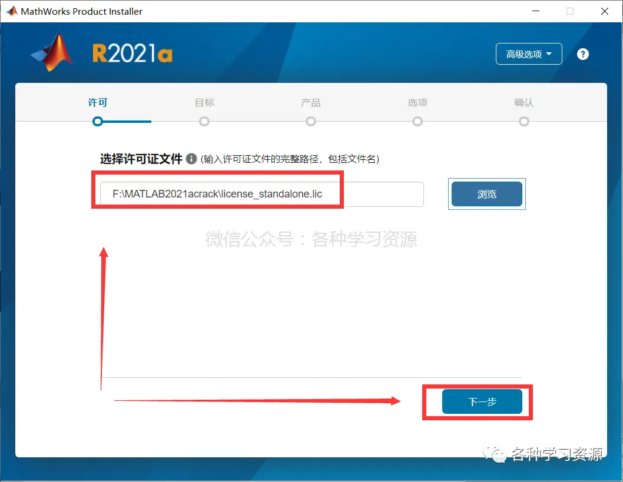Image resolution: width=623 pixels, height=482 pixels.
Task: Minimize the installer window
Action: 536,11
